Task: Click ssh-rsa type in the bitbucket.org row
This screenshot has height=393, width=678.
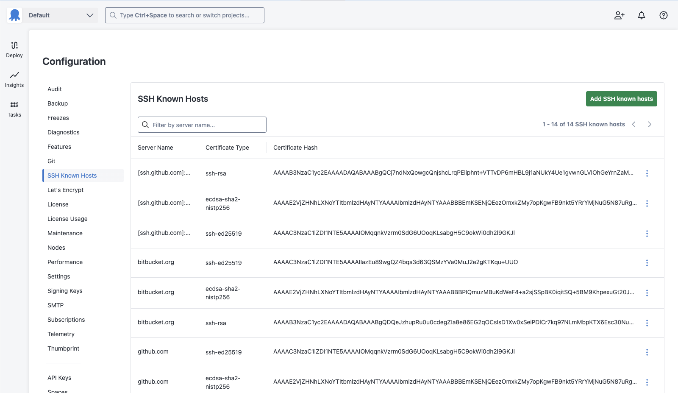Action: [x=216, y=323]
